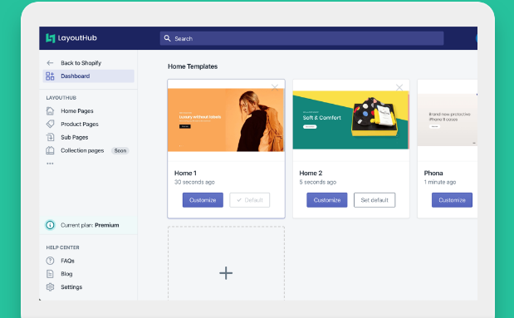Add a new template with plus

click(x=226, y=273)
